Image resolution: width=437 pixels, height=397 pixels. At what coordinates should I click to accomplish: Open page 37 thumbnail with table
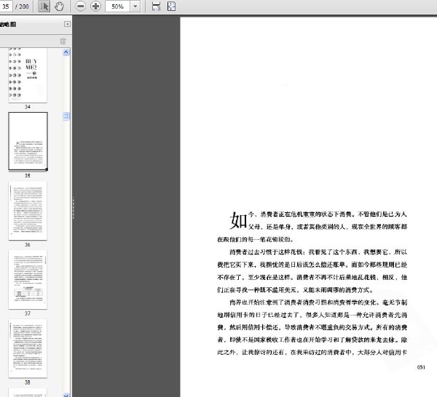coord(28,280)
